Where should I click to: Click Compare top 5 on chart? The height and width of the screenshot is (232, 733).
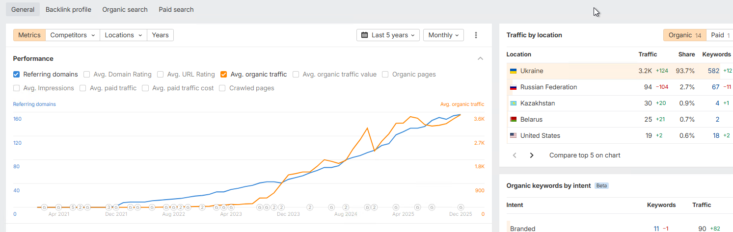[585, 155]
